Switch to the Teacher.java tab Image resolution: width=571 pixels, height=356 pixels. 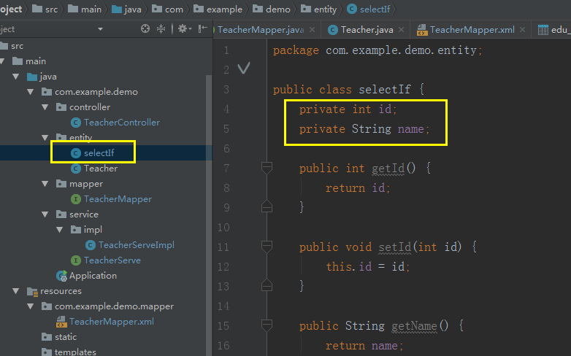pyautogui.click(x=367, y=30)
